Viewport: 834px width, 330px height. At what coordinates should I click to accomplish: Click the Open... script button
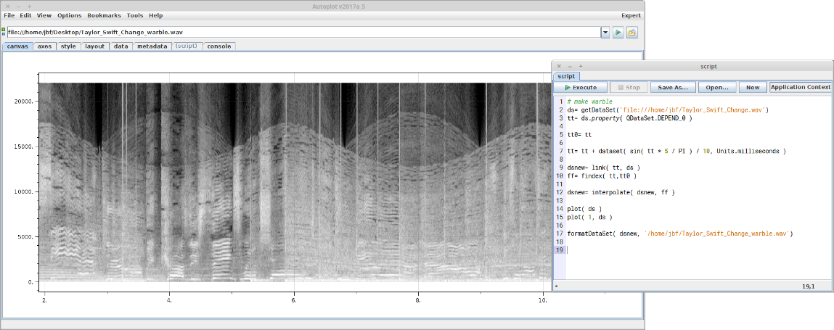click(717, 87)
